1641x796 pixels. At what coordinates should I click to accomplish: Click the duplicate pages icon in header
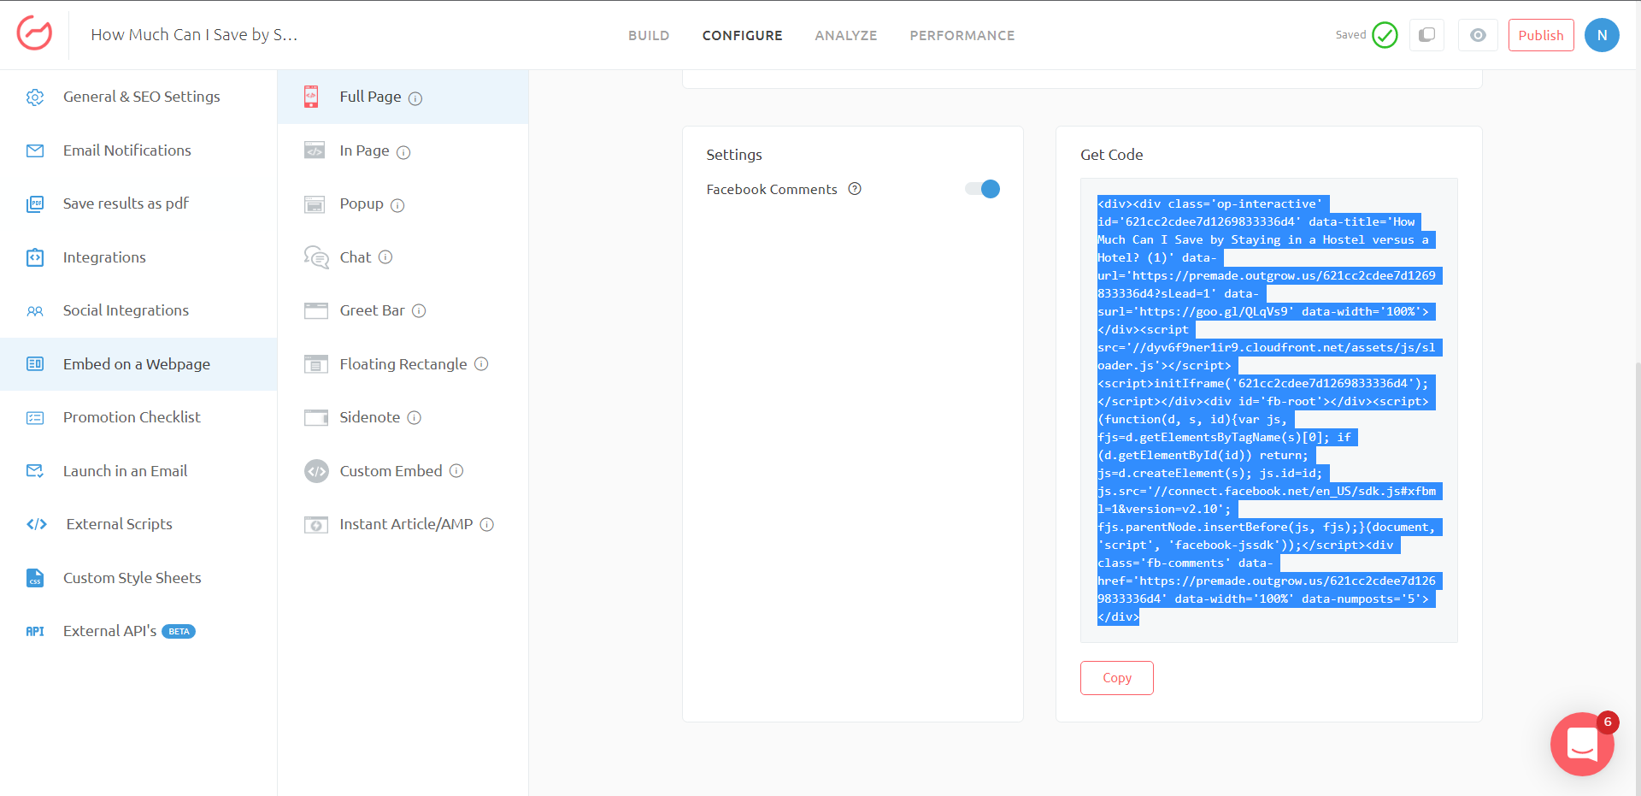1426,35
